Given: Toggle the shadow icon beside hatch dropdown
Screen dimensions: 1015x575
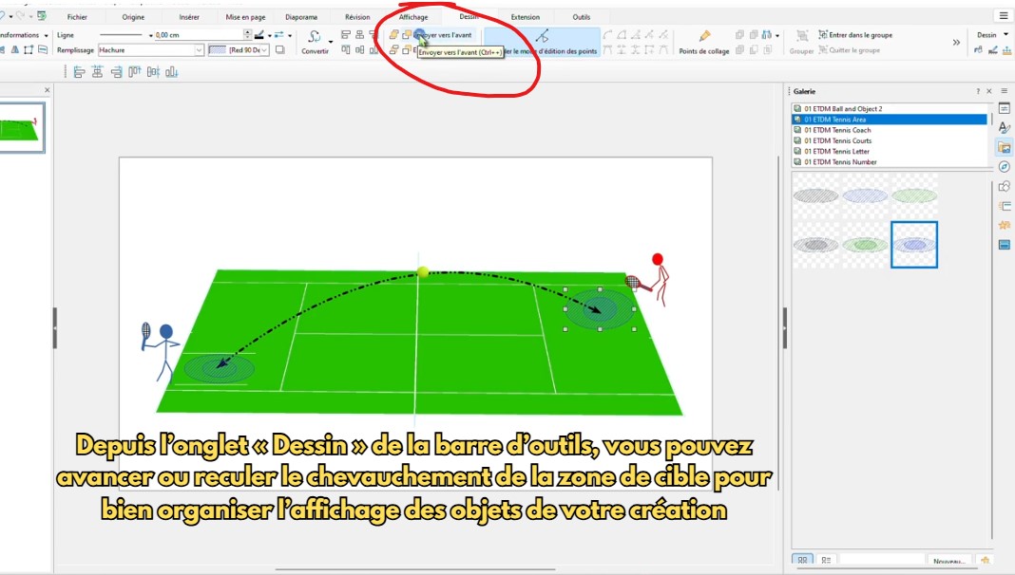Looking at the screenshot, I should pos(280,49).
